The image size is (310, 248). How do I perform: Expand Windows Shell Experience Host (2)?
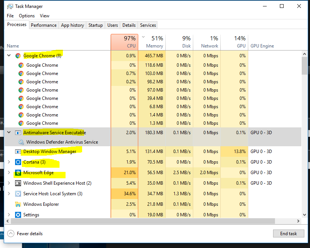[x=9, y=183]
